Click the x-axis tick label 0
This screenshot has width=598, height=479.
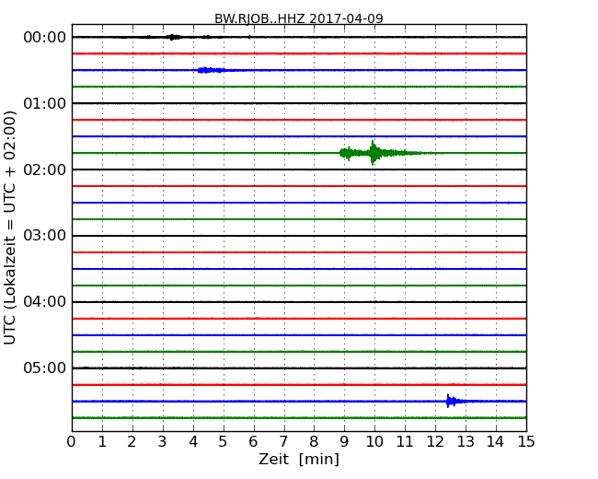point(72,442)
